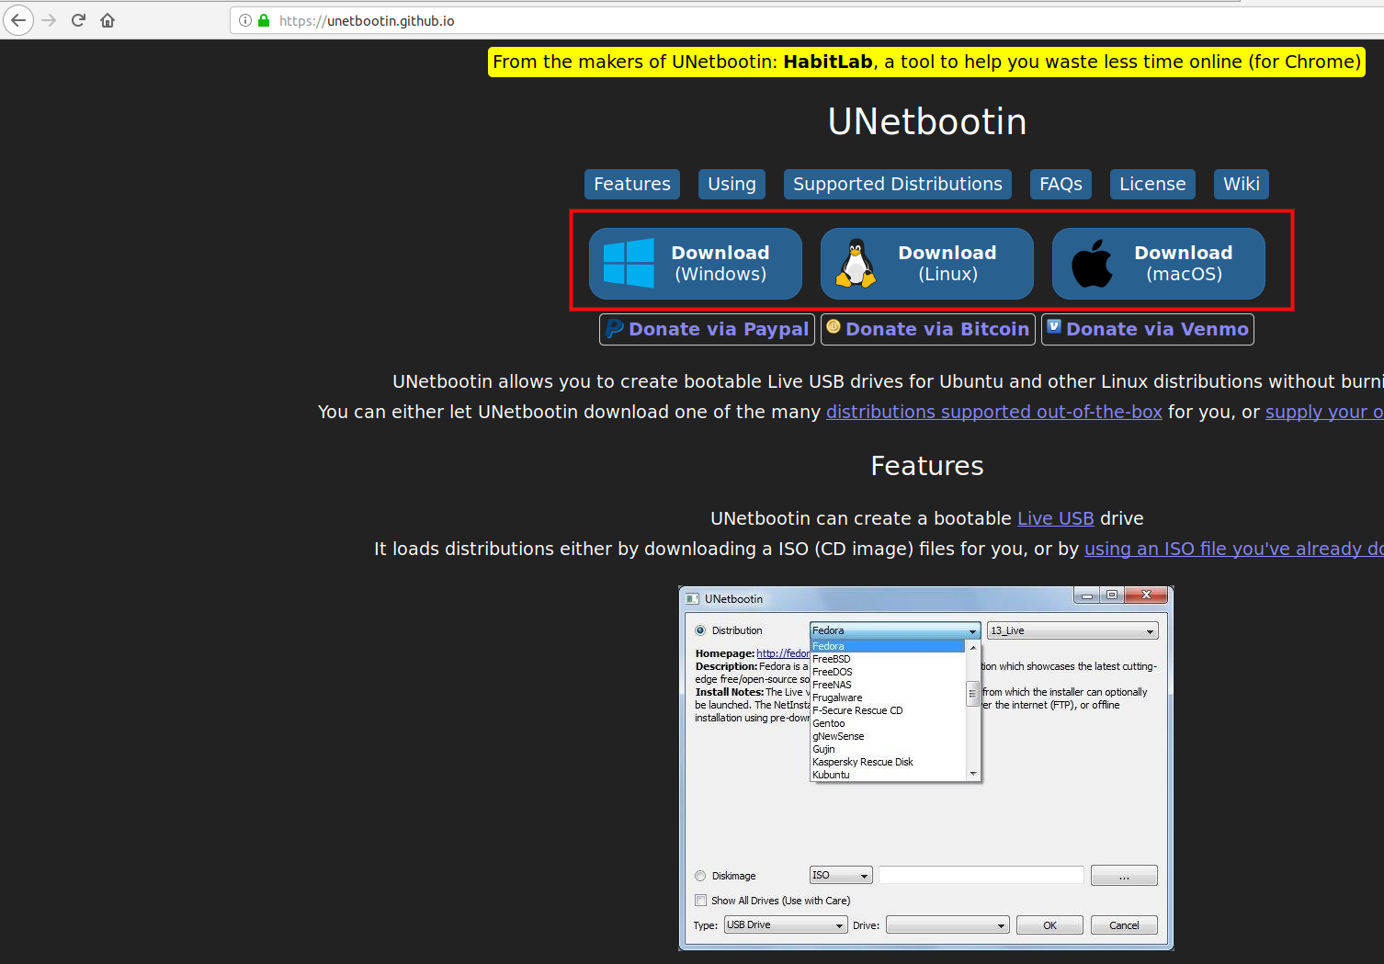The image size is (1384, 964).
Task: Select the Distribution radio button in screenshot
Action: pos(700,630)
